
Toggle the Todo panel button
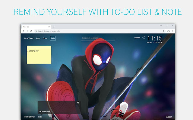[x=40, y=117]
